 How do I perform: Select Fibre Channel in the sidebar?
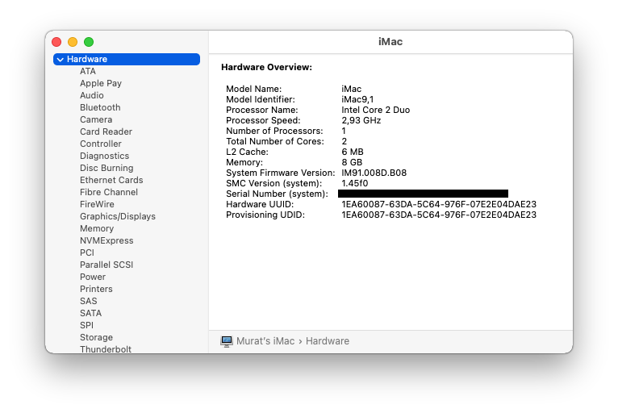click(x=109, y=192)
